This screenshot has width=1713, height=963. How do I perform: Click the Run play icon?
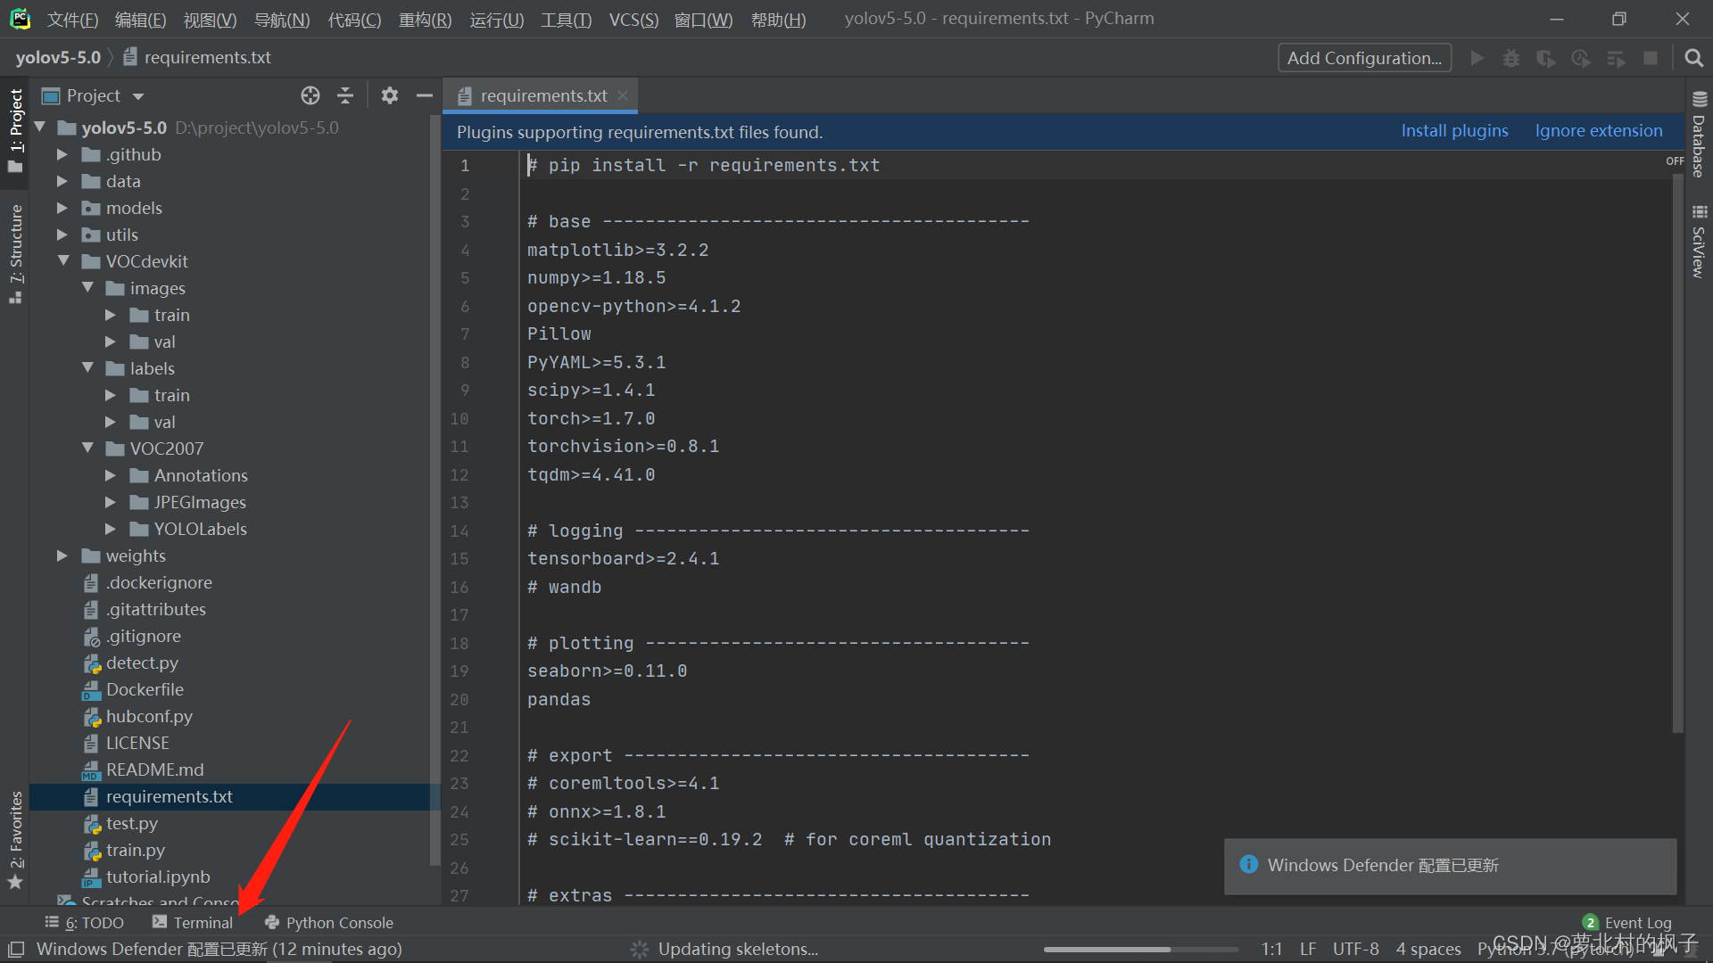(x=1477, y=58)
